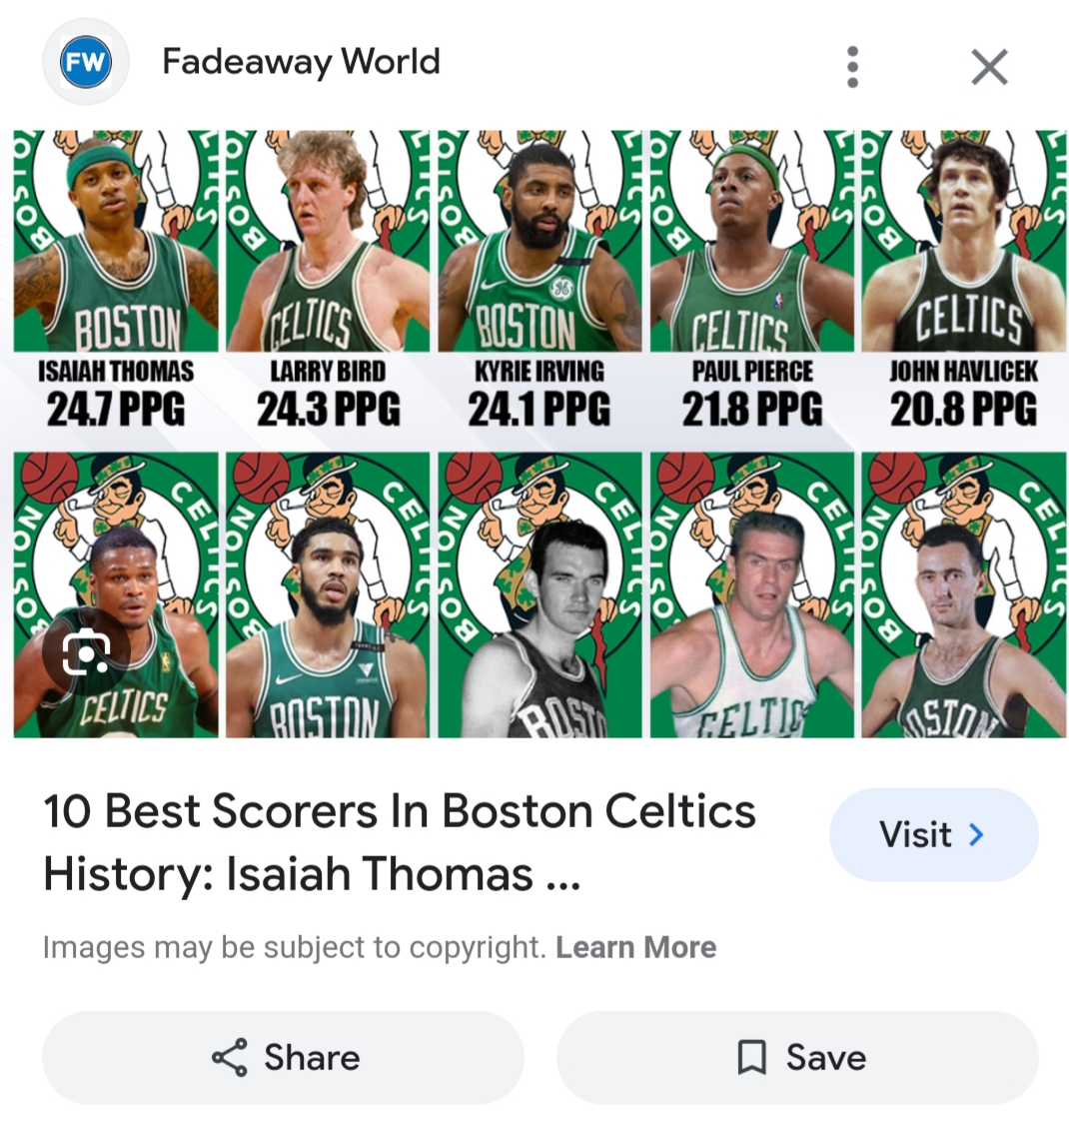This screenshot has width=1069, height=1124.
Task: Tap the Fadeaway World FW logo
Action: (85, 62)
